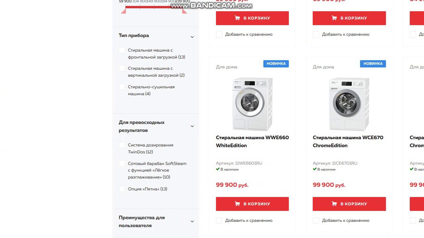Click the left price range slider handle
The width and height of the screenshot is (424, 238).
pyautogui.click(x=124, y=11)
